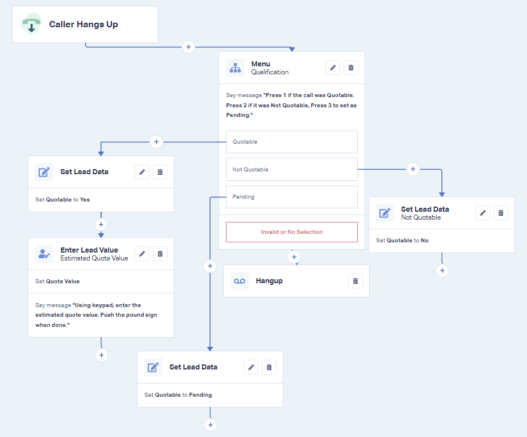Screen dimensions: 527x437
Task: Click the Enter Lead Value person icon
Action: tap(44, 254)
